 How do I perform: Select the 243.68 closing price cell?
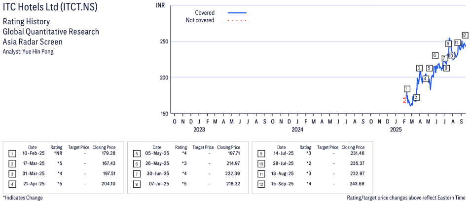[357, 184]
